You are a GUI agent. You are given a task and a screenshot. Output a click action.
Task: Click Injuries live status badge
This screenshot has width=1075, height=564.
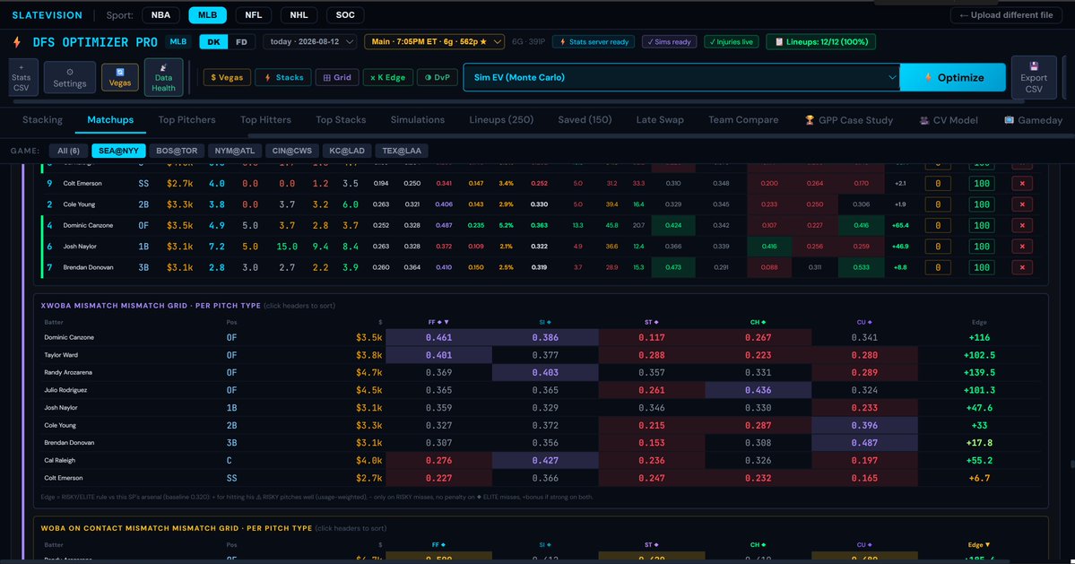pyautogui.click(x=731, y=42)
